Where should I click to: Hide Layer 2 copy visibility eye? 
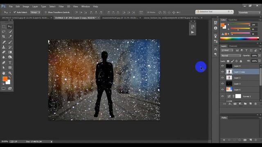click(x=222, y=72)
